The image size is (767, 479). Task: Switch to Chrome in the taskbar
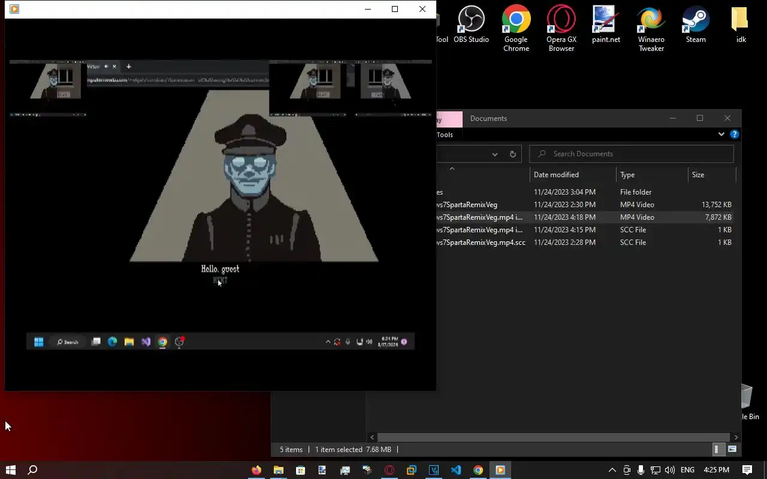478,470
